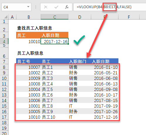Viewport: 146px width, 135px height.
Task: Select the 财务 cell in 员工2 row
Action: (80, 73)
